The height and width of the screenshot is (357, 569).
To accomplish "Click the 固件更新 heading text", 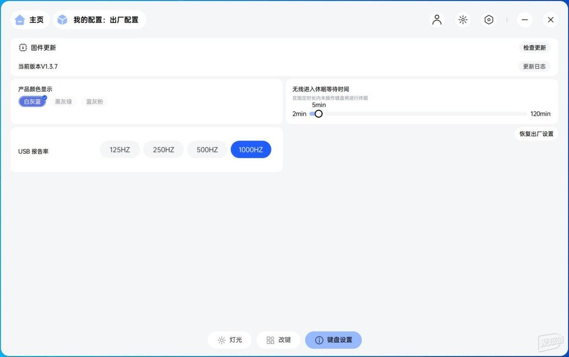I will click(x=44, y=47).
